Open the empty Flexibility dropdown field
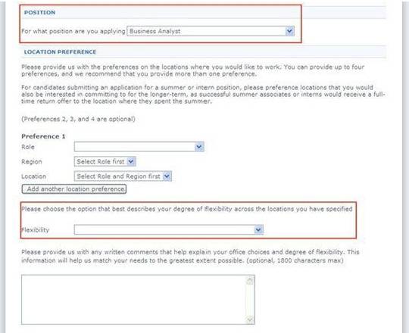Viewport: 409px width, 333px height. click(x=169, y=229)
